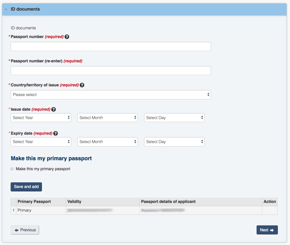Open Expiry date Select Day dropdown
290x245 pixels.
(174, 142)
